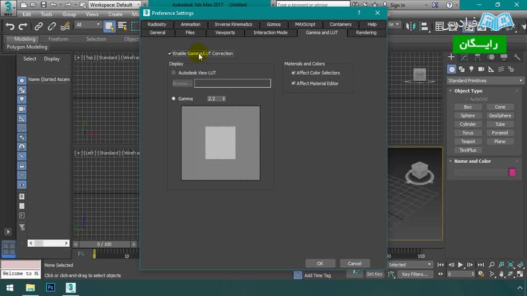
Task: Switch to the Files preferences tab
Action: [x=190, y=33]
